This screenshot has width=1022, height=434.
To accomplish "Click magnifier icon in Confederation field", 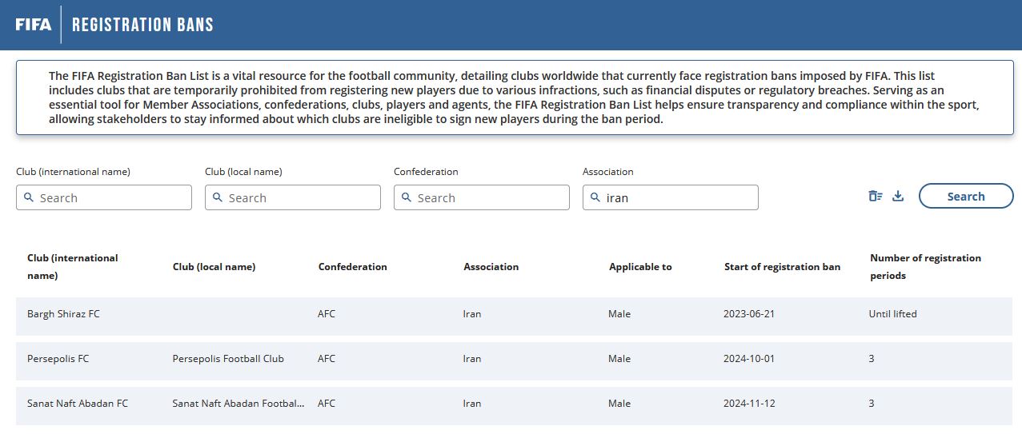I will pyautogui.click(x=407, y=197).
